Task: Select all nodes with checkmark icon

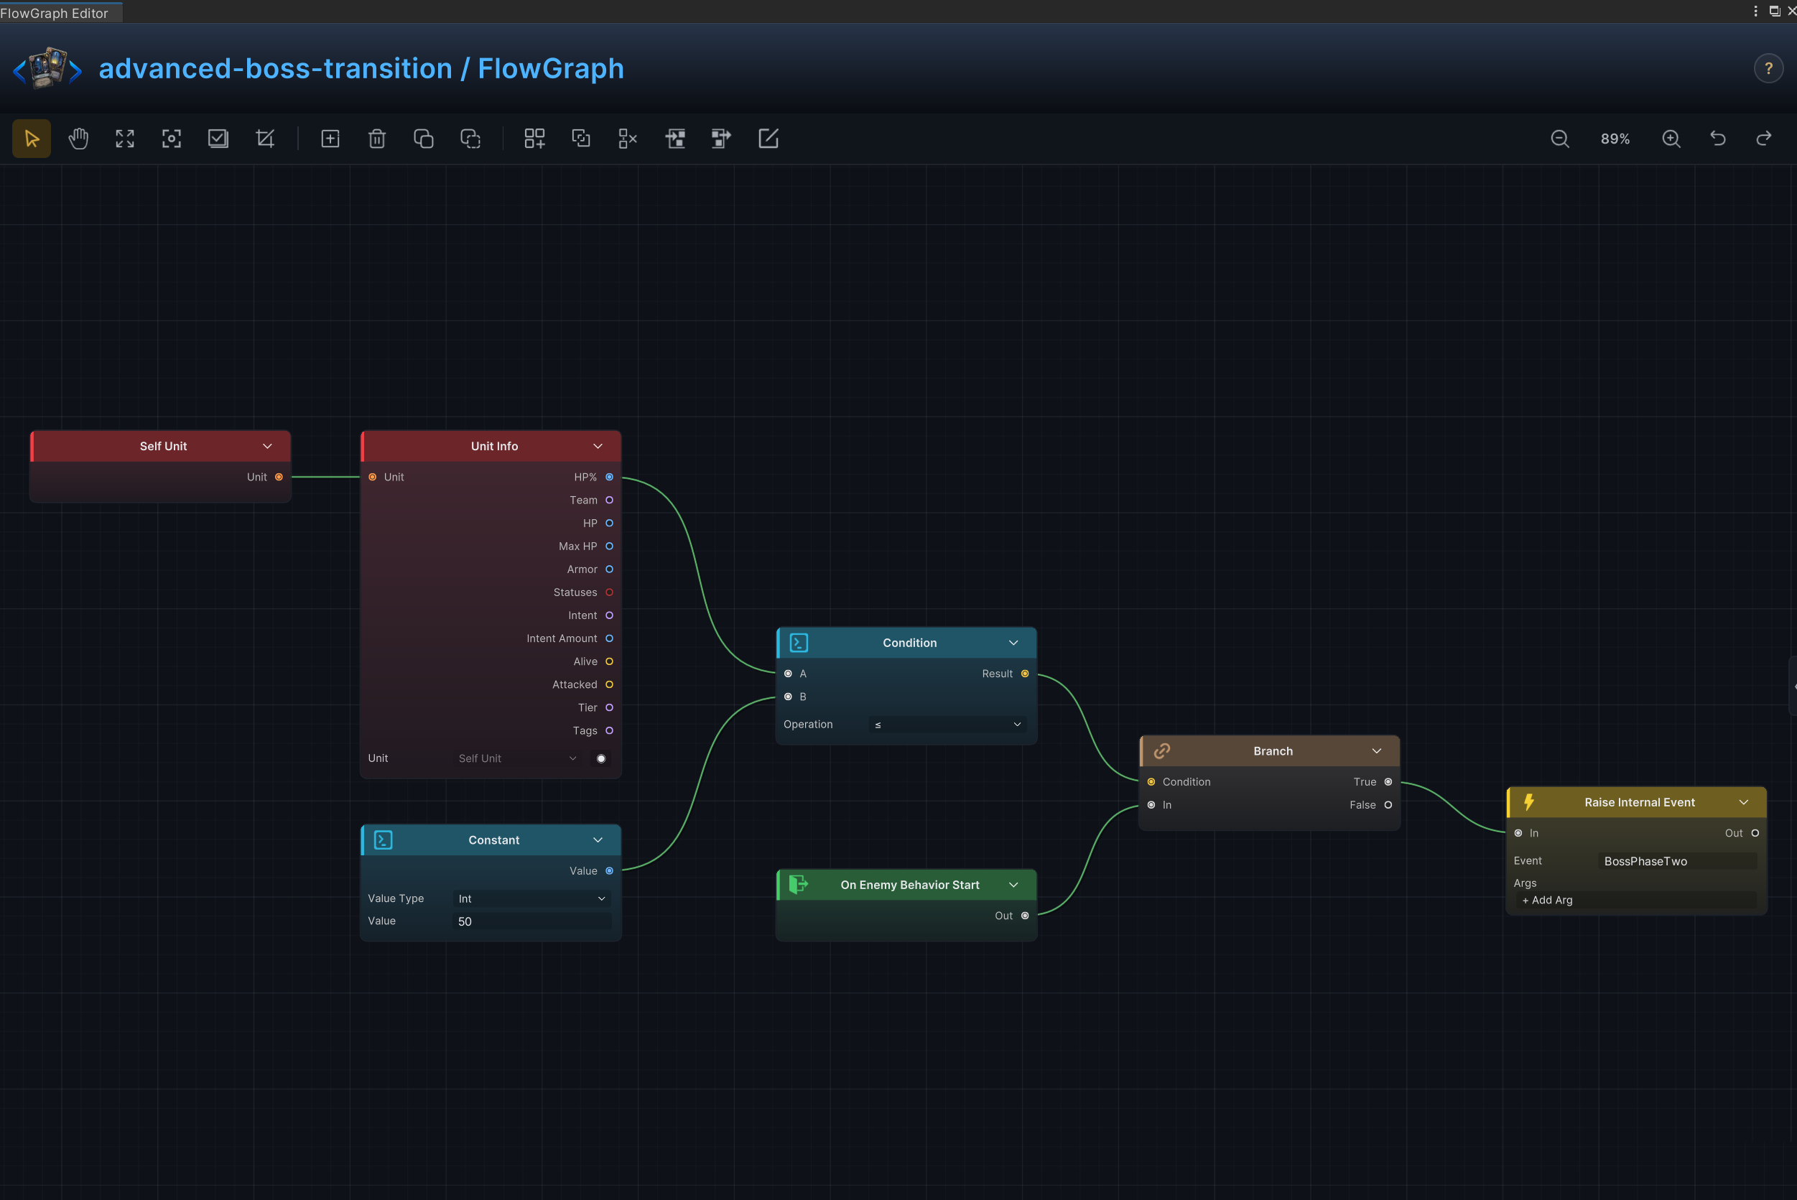Action: (x=218, y=139)
